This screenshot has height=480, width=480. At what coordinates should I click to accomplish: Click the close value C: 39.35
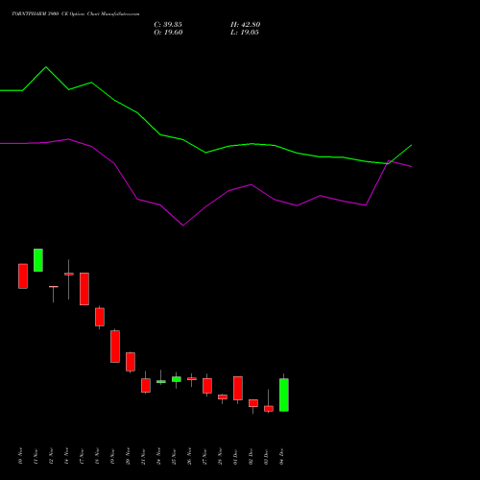tap(168, 25)
